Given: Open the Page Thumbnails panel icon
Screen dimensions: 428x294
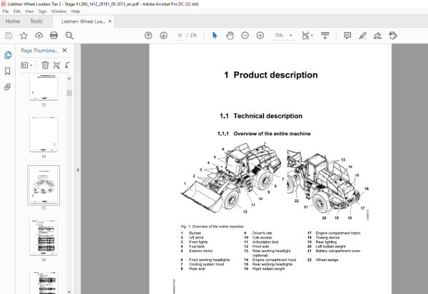Looking at the screenshot, I should pyautogui.click(x=8, y=55).
